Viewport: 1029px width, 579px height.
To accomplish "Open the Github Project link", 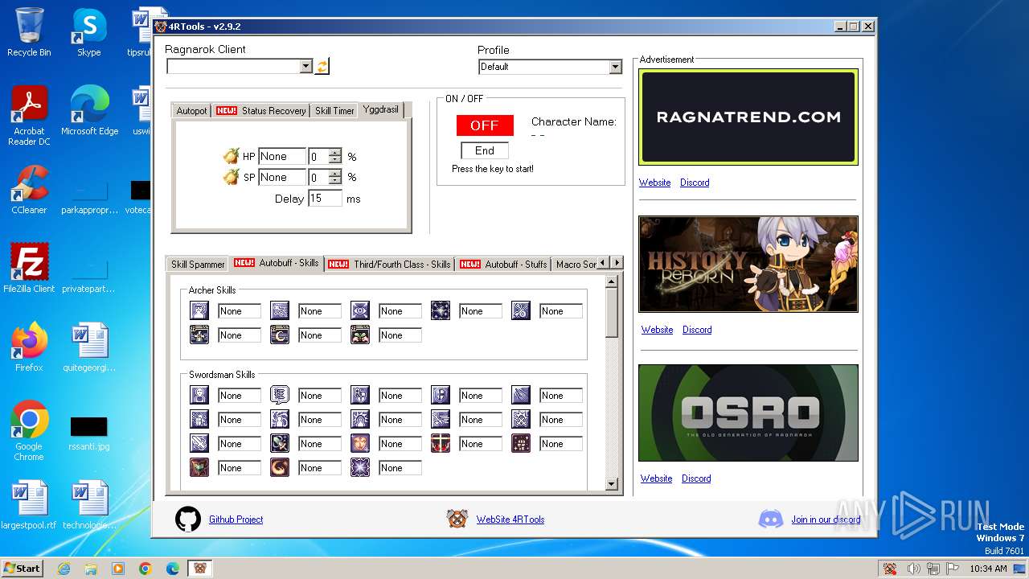I will click(236, 519).
